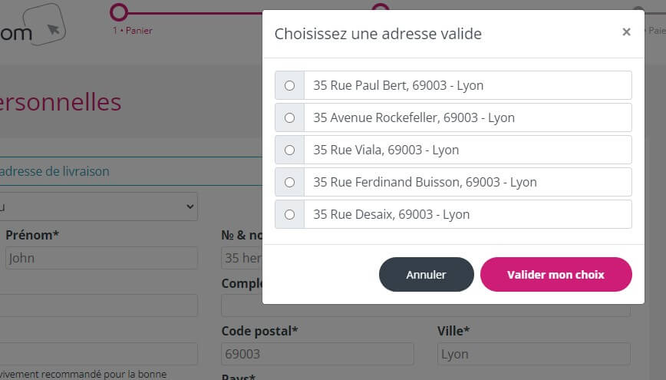Open the dropdown above the Prénom field

(x=98, y=207)
